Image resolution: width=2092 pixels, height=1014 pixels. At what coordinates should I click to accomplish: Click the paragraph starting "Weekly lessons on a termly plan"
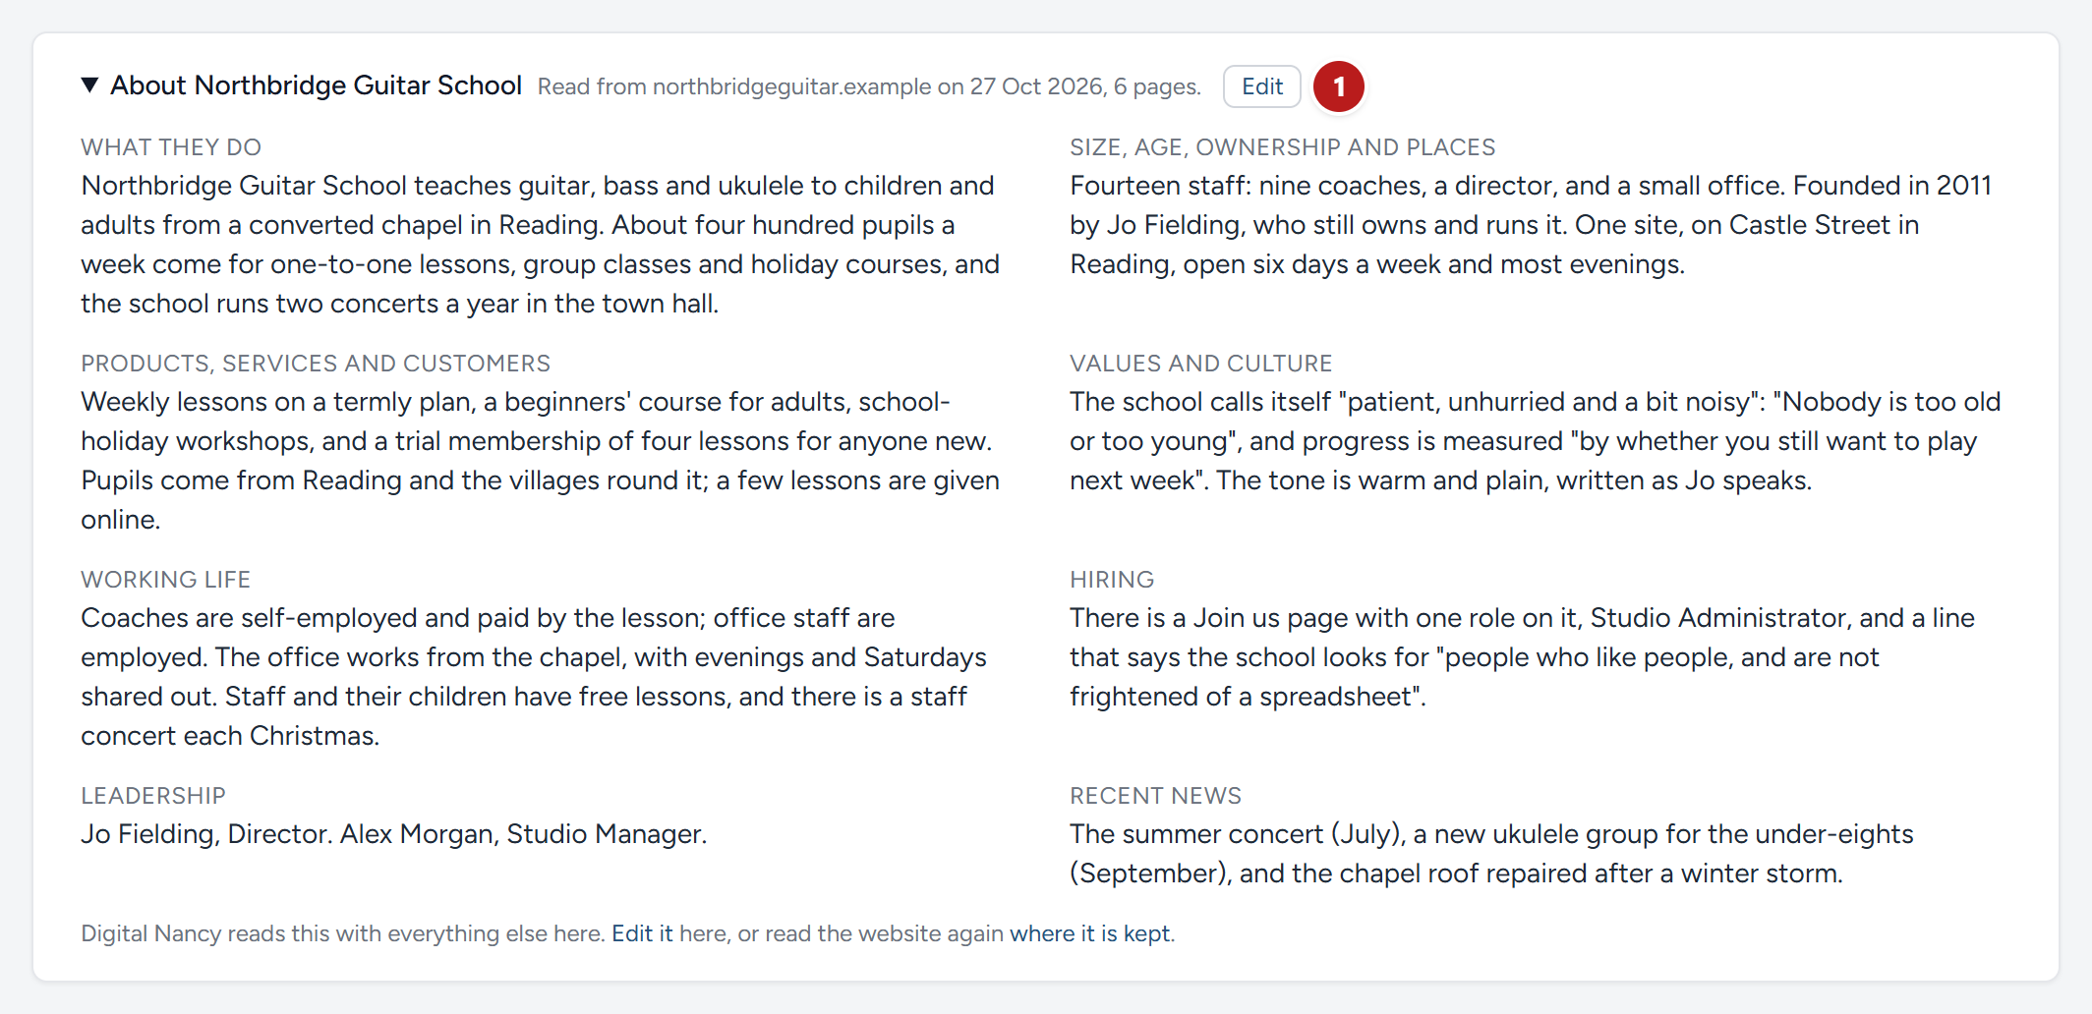540,461
